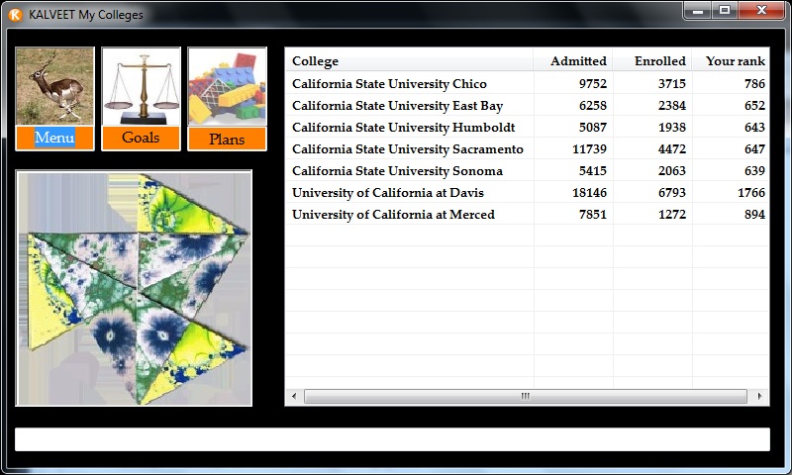Open the orange Goals button
The width and height of the screenshot is (792, 475).
click(141, 138)
